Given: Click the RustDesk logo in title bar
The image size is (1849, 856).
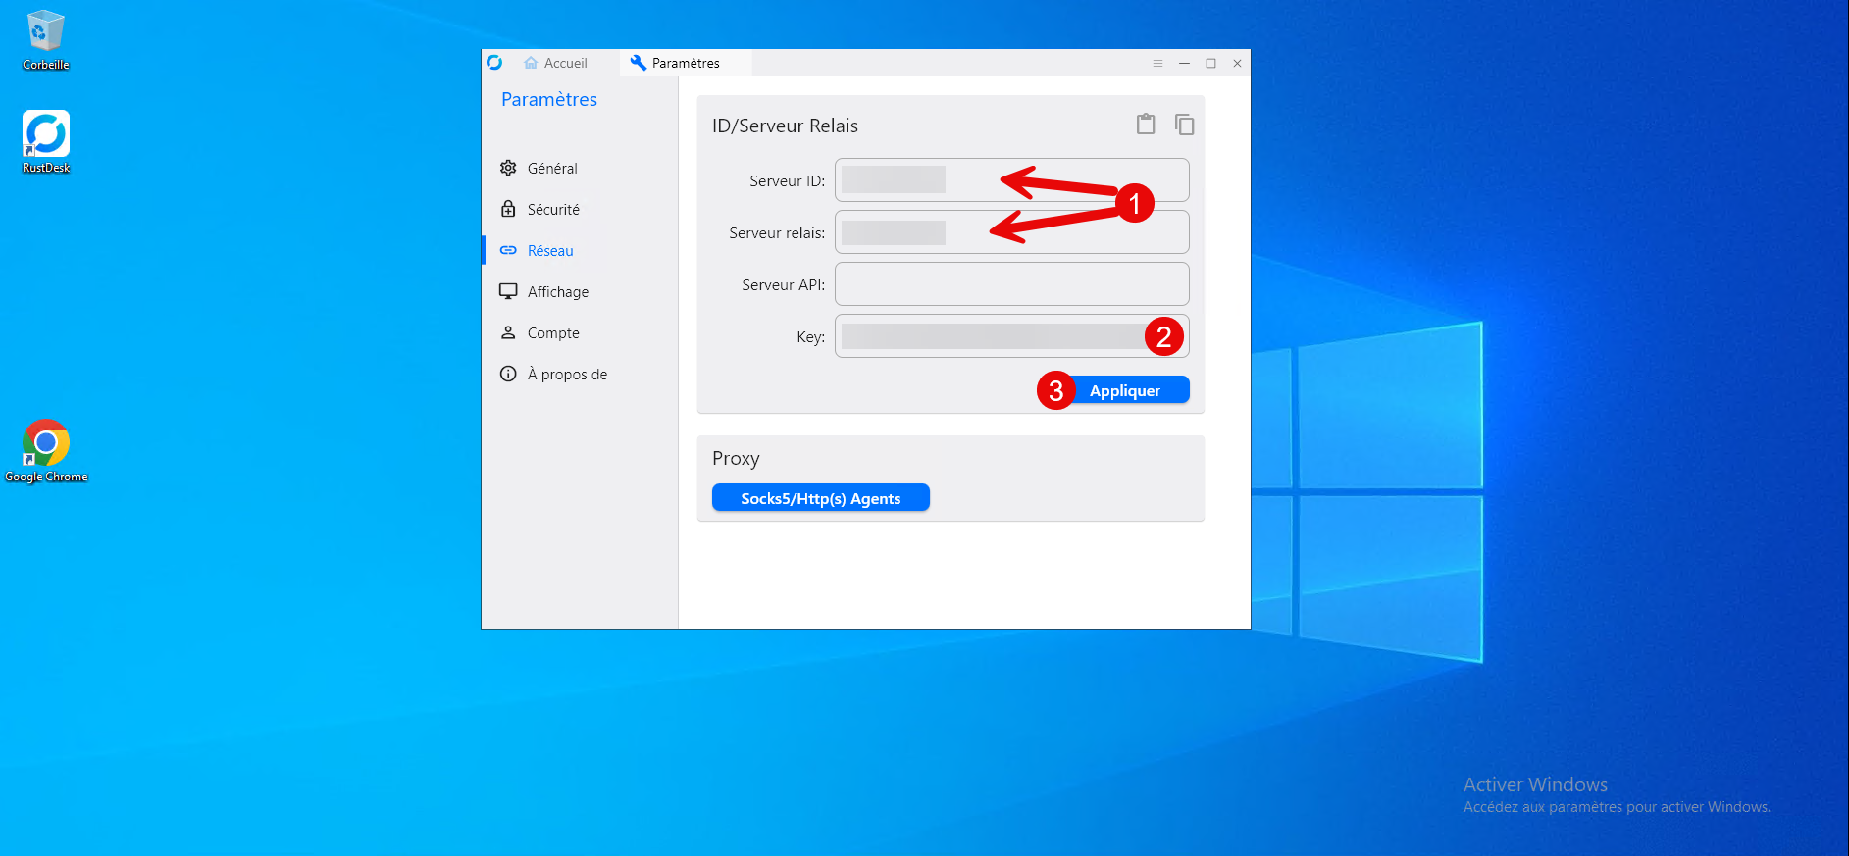Looking at the screenshot, I should pyautogui.click(x=494, y=63).
